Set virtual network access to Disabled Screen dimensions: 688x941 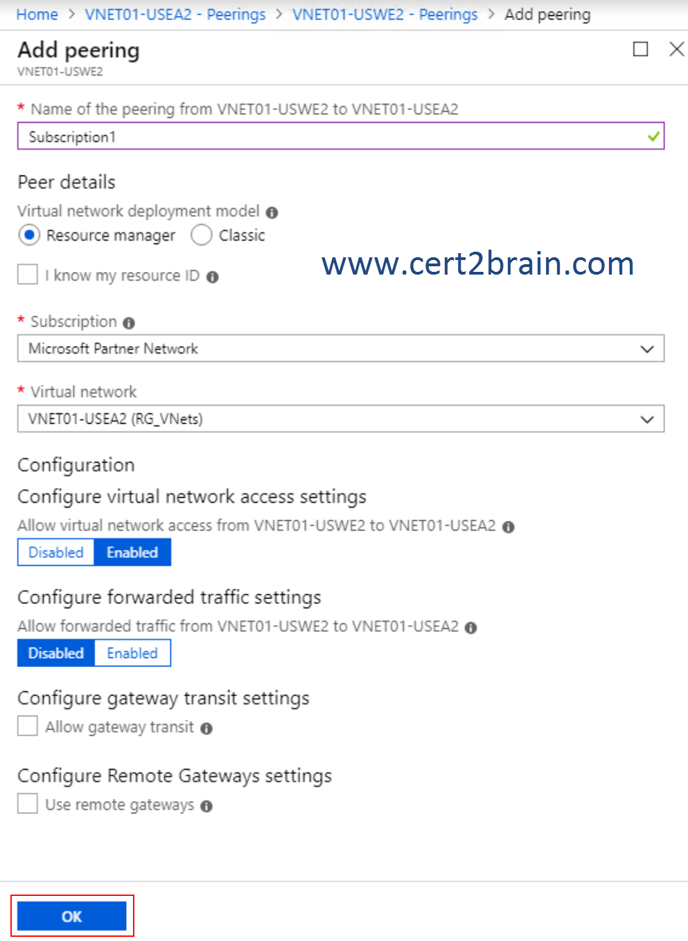(x=55, y=553)
